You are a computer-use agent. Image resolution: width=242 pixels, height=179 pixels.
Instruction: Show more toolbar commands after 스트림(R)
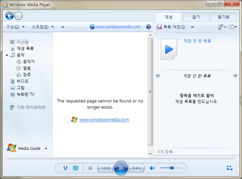(x=63, y=27)
